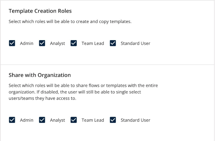Uncheck Admin checkbox under Share with Organization
The width and height of the screenshot is (215, 141).
(12, 120)
